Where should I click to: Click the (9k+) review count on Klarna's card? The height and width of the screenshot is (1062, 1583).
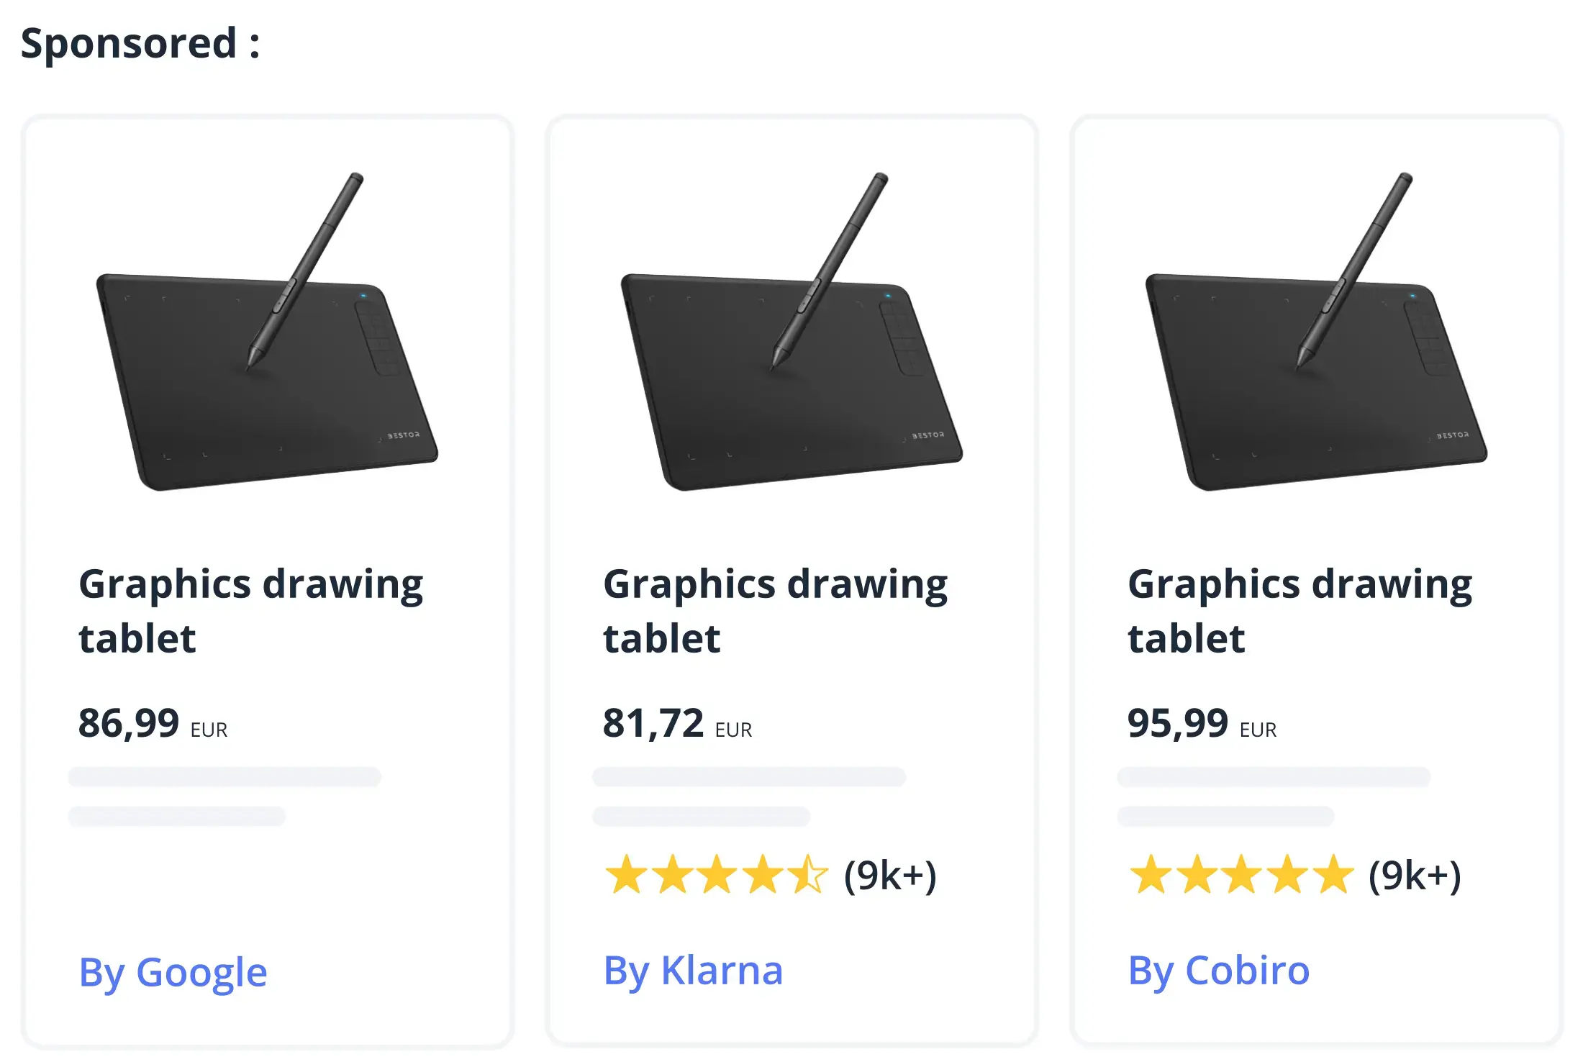pos(890,875)
